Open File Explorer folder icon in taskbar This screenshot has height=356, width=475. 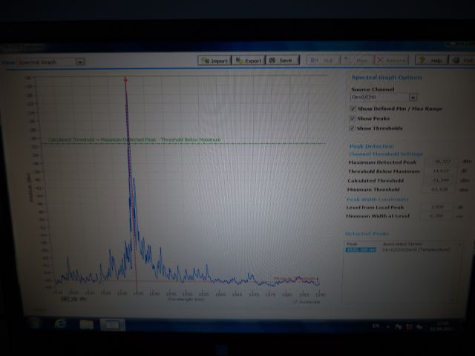coord(86,325)
